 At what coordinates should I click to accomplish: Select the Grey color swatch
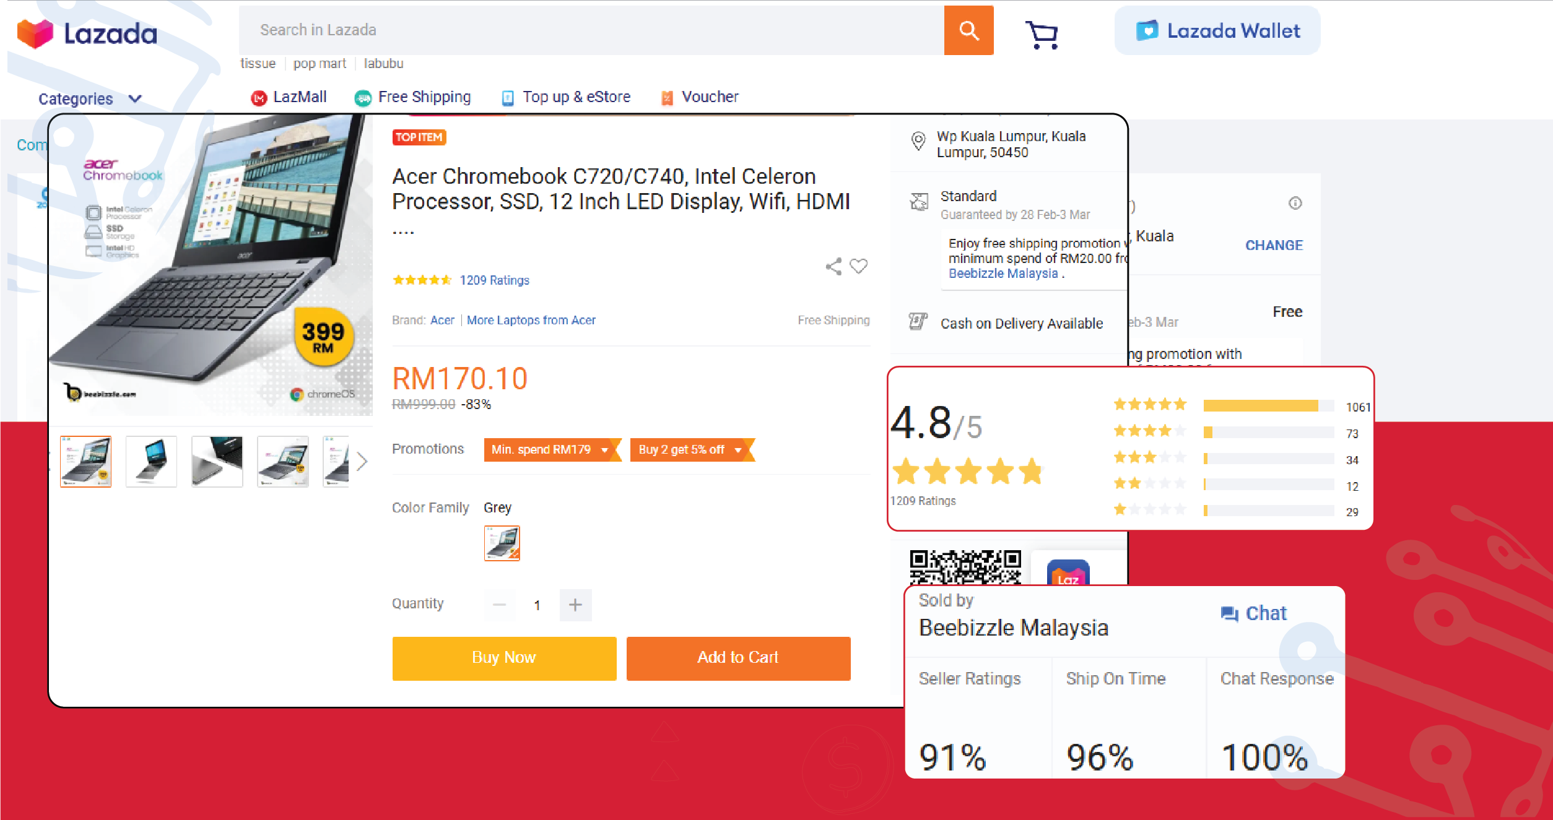click(x=502, y=543)
